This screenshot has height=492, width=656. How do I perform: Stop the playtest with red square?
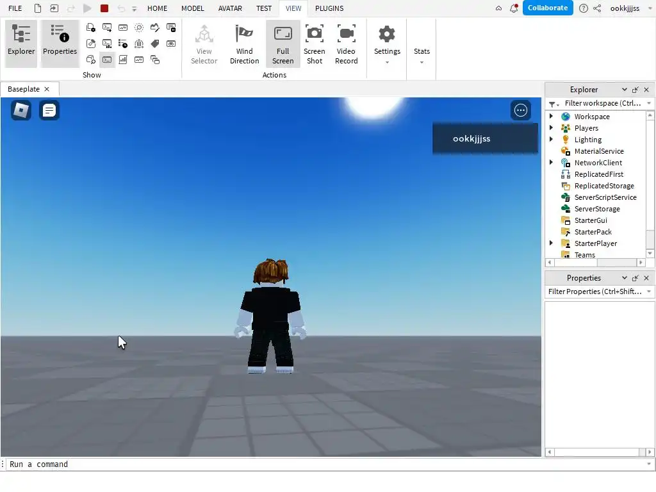tap(104, 8)
